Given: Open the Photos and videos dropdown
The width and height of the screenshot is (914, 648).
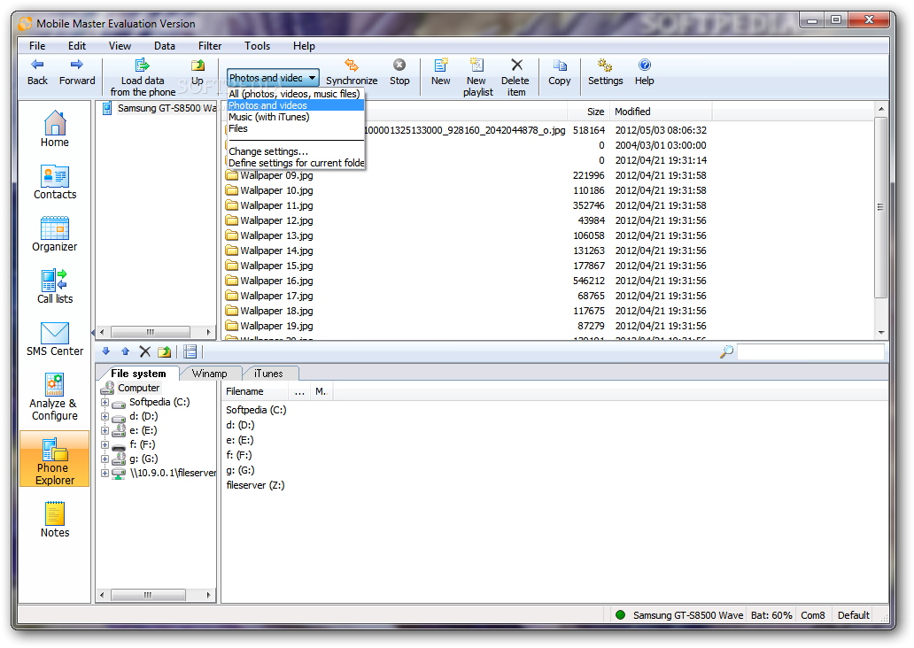Looking at the screenshot, I should tap(273, 78).
